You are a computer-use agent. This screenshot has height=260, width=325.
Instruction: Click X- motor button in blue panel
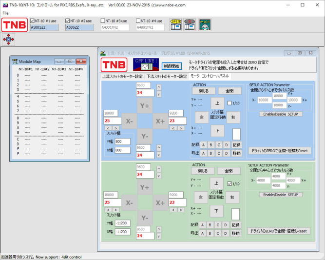click(129, 121)
